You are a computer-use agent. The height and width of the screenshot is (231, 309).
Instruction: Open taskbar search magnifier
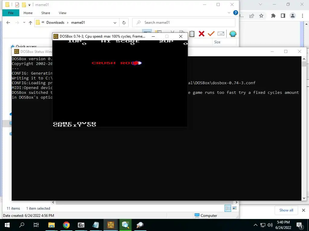coord(22,225)
